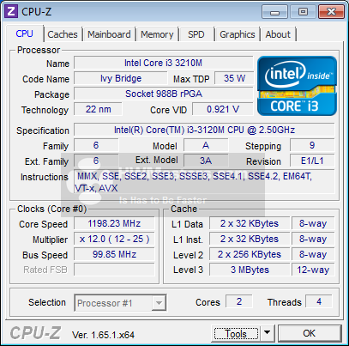The height and width of the screenshot is (346, 349).
Task: Open the About tab
Action: pos(278,34)
